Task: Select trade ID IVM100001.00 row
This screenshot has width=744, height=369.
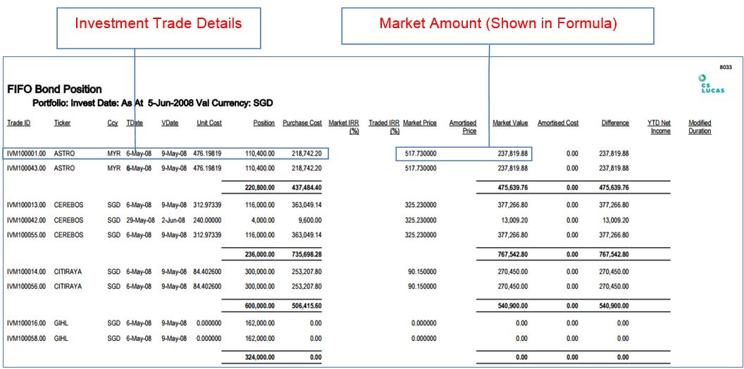Action: (x=26, y=153)
